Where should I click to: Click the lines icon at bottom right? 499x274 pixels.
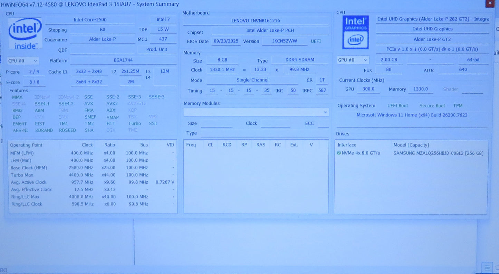click(x=487, y=268)
